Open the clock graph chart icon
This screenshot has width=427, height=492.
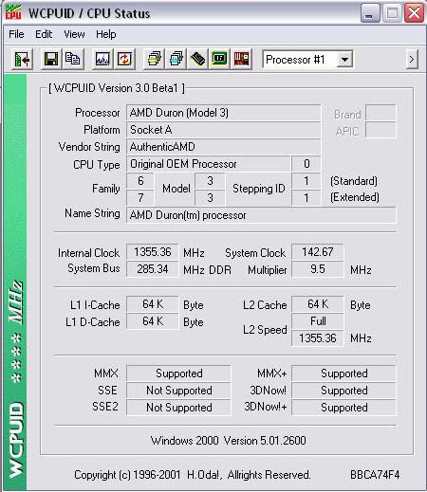coord(102,59)
